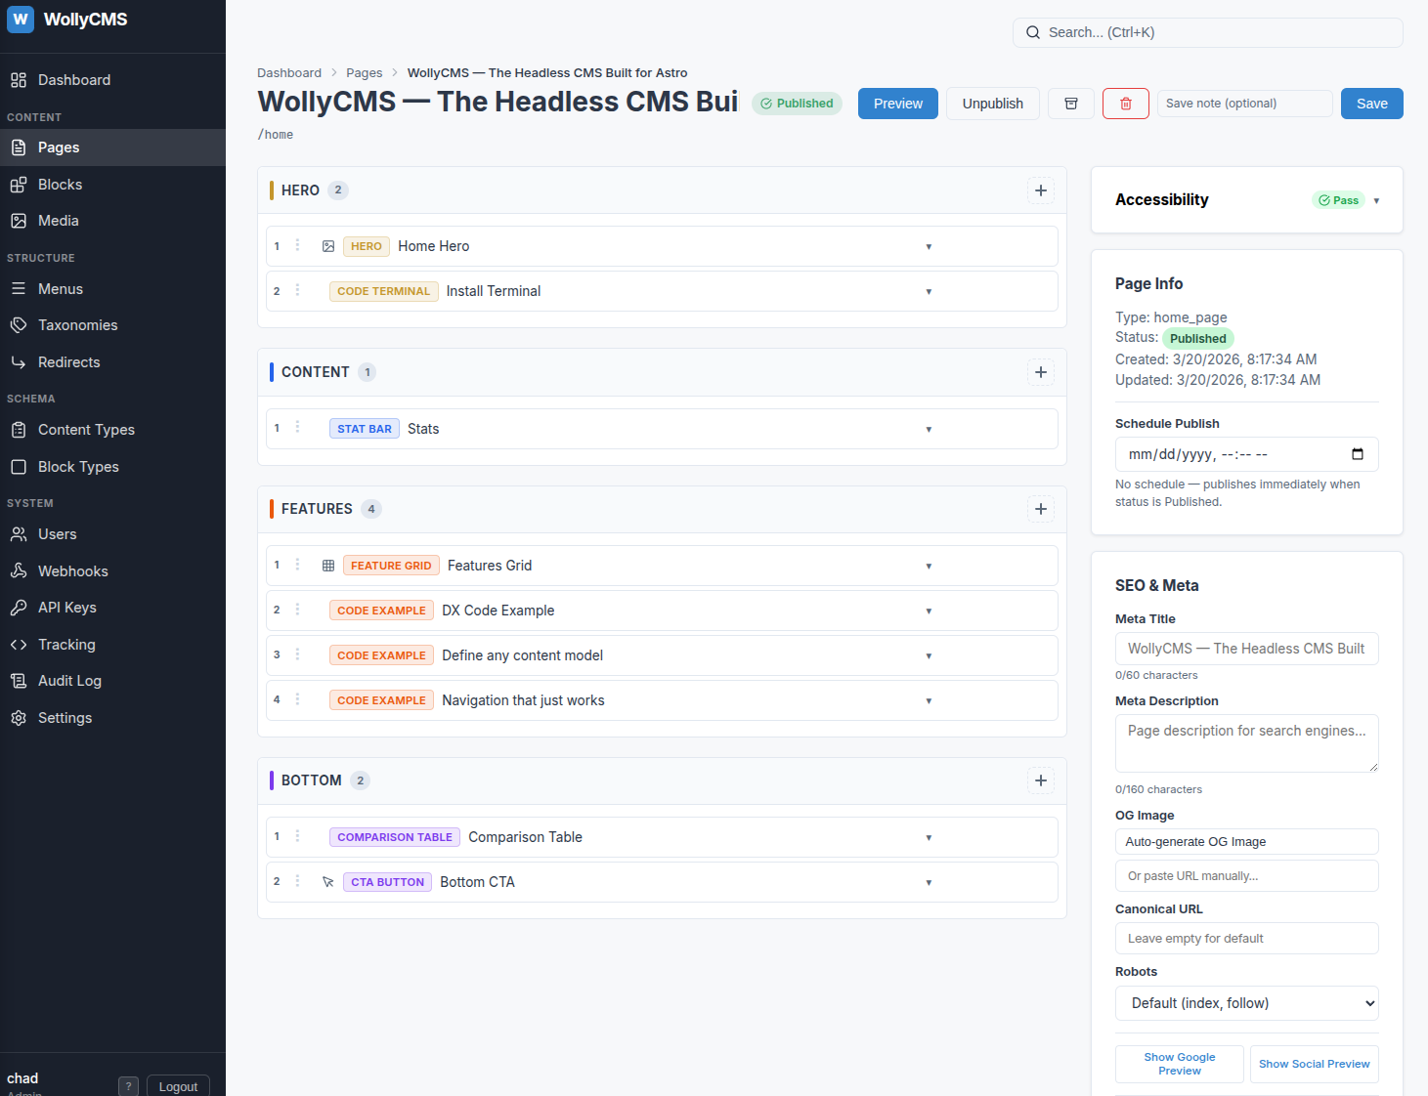Open the Robots dropdown in SEO settings
The height and width of the screenshot is (1096, 1428).
tap(1246, 1003)
